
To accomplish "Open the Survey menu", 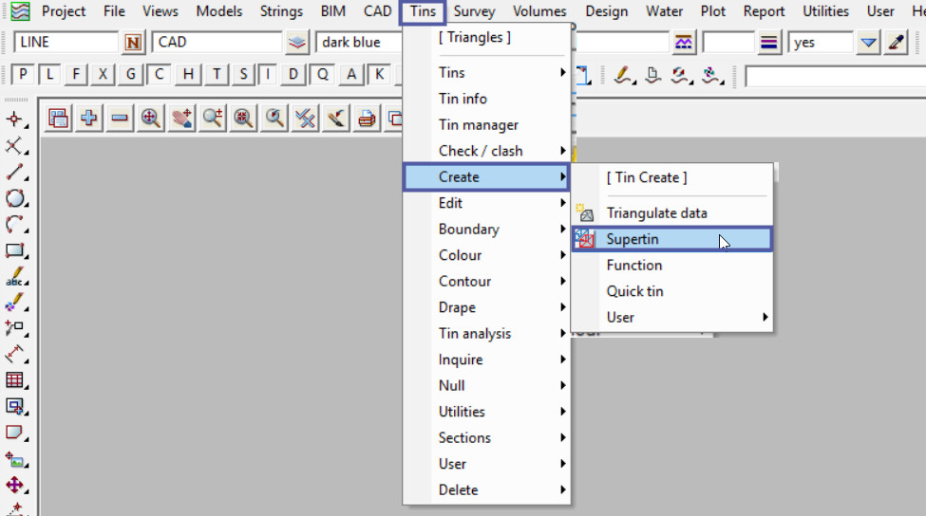I will pos(473,11).
